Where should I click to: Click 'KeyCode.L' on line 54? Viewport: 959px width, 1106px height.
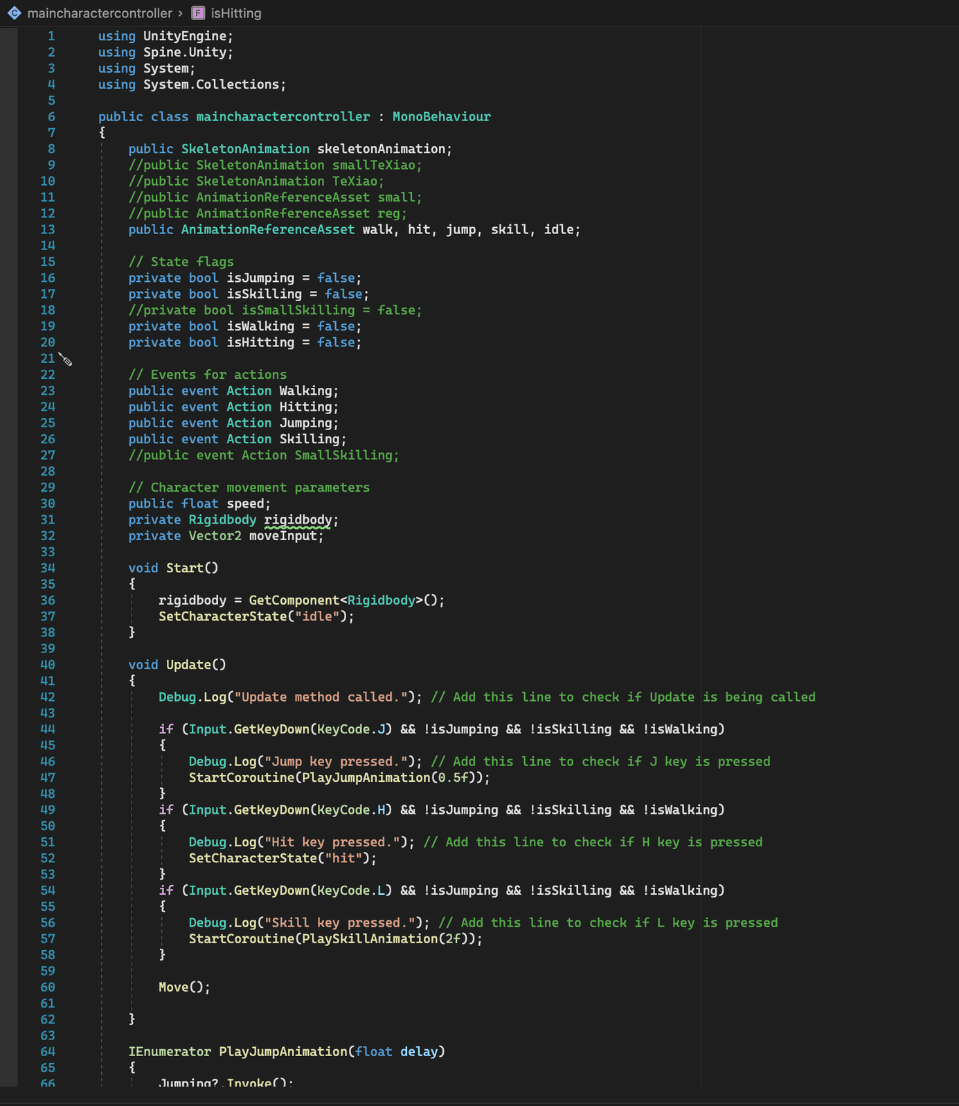click(x=351, y=891)
